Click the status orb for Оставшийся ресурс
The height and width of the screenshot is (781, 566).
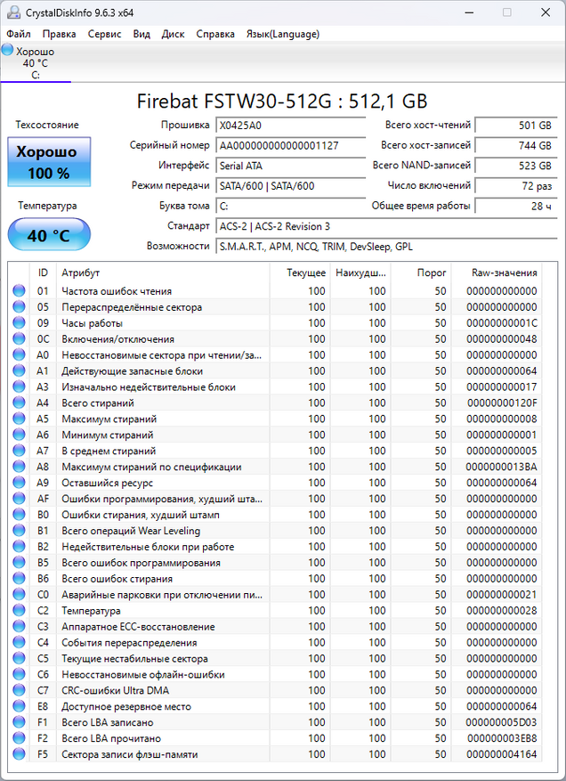(19, 483)
